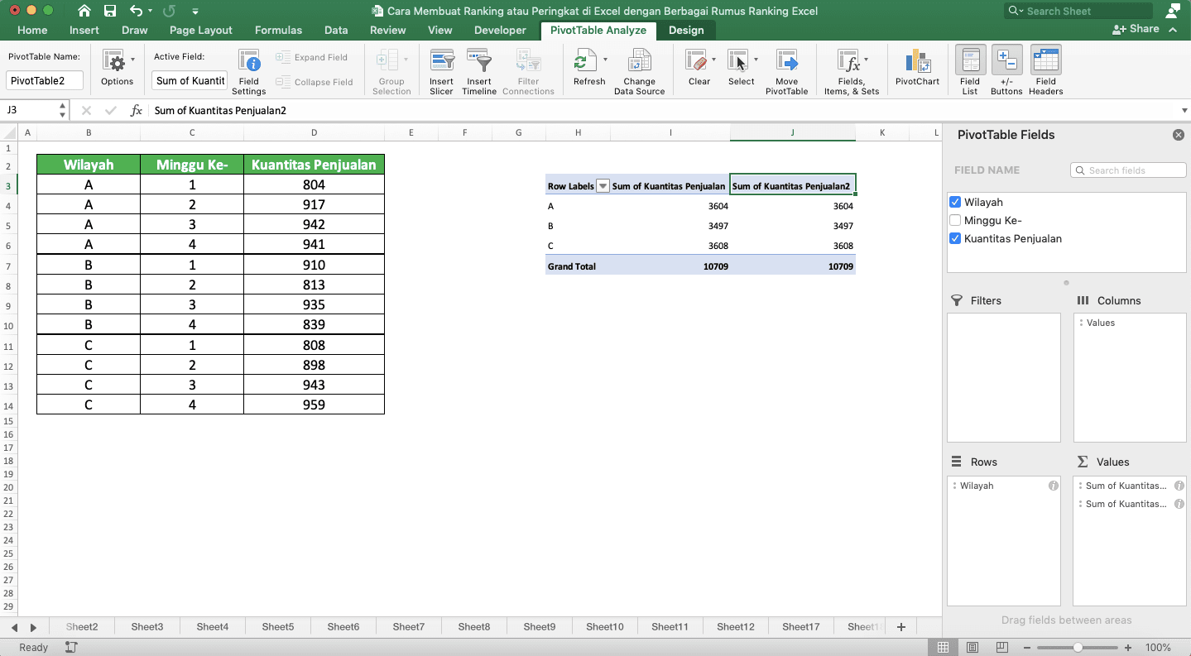Switch to Page Layout view in status bar

pyautogui.click(x=972, y=648)
